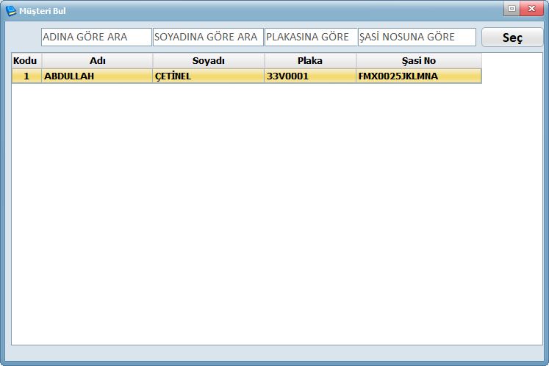Image resolution: width=549 pixels, height=366 pixels.
Task: Select the Şasi No column header
Action: 418,61
